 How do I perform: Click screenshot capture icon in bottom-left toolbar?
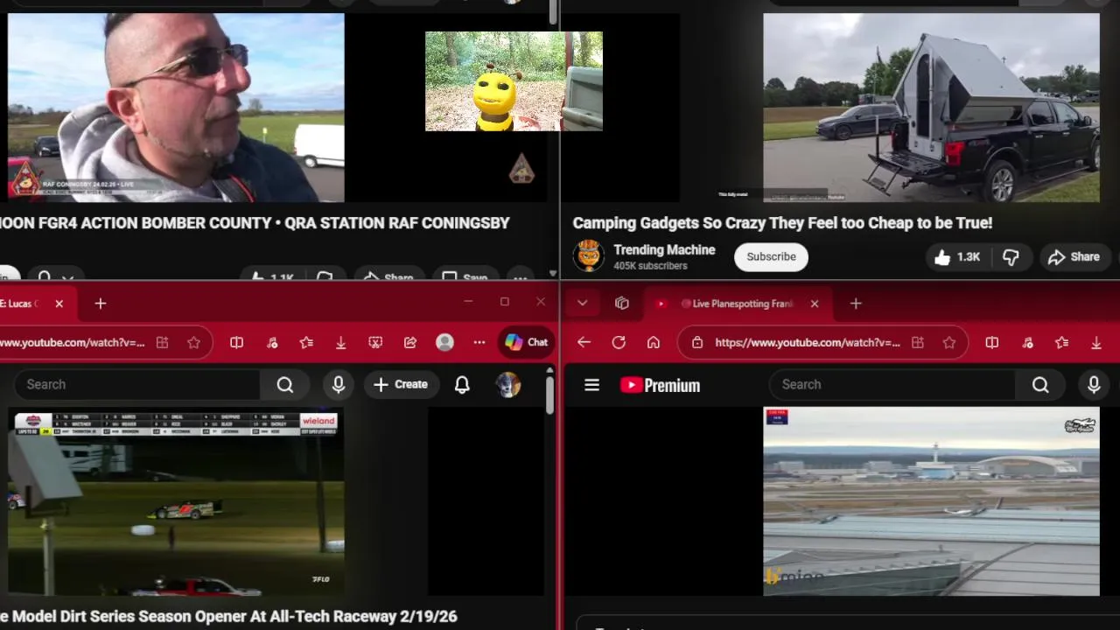coord(375,343)
